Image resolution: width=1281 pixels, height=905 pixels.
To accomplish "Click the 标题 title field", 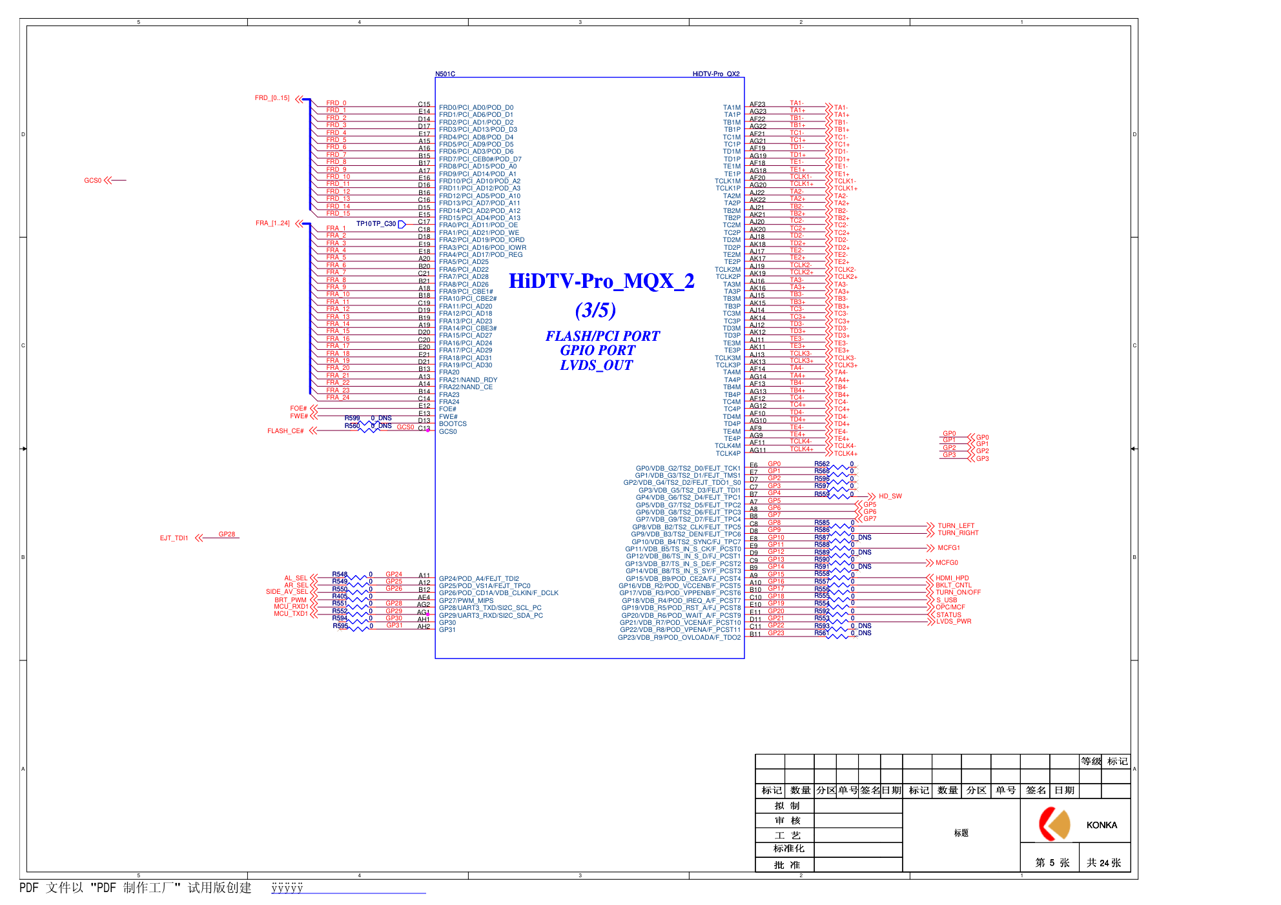I will pos(961,833).
